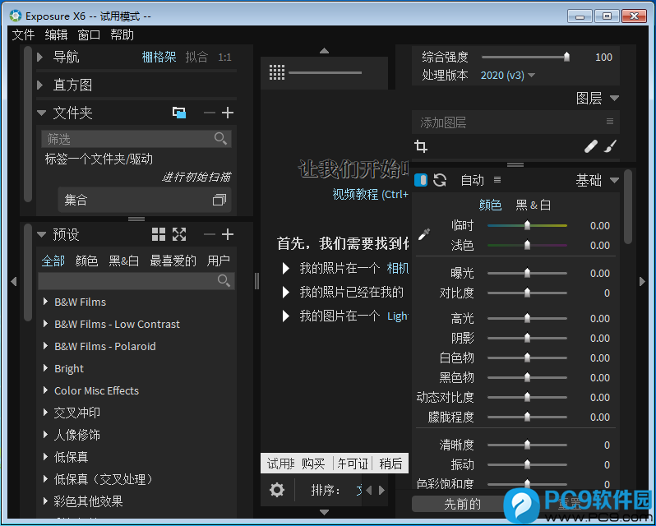The height and width of the screenshot is (526, 656).
Task: Select the eraser tool beside the brush
Action: pyautogui.click(x=591, y=146)
